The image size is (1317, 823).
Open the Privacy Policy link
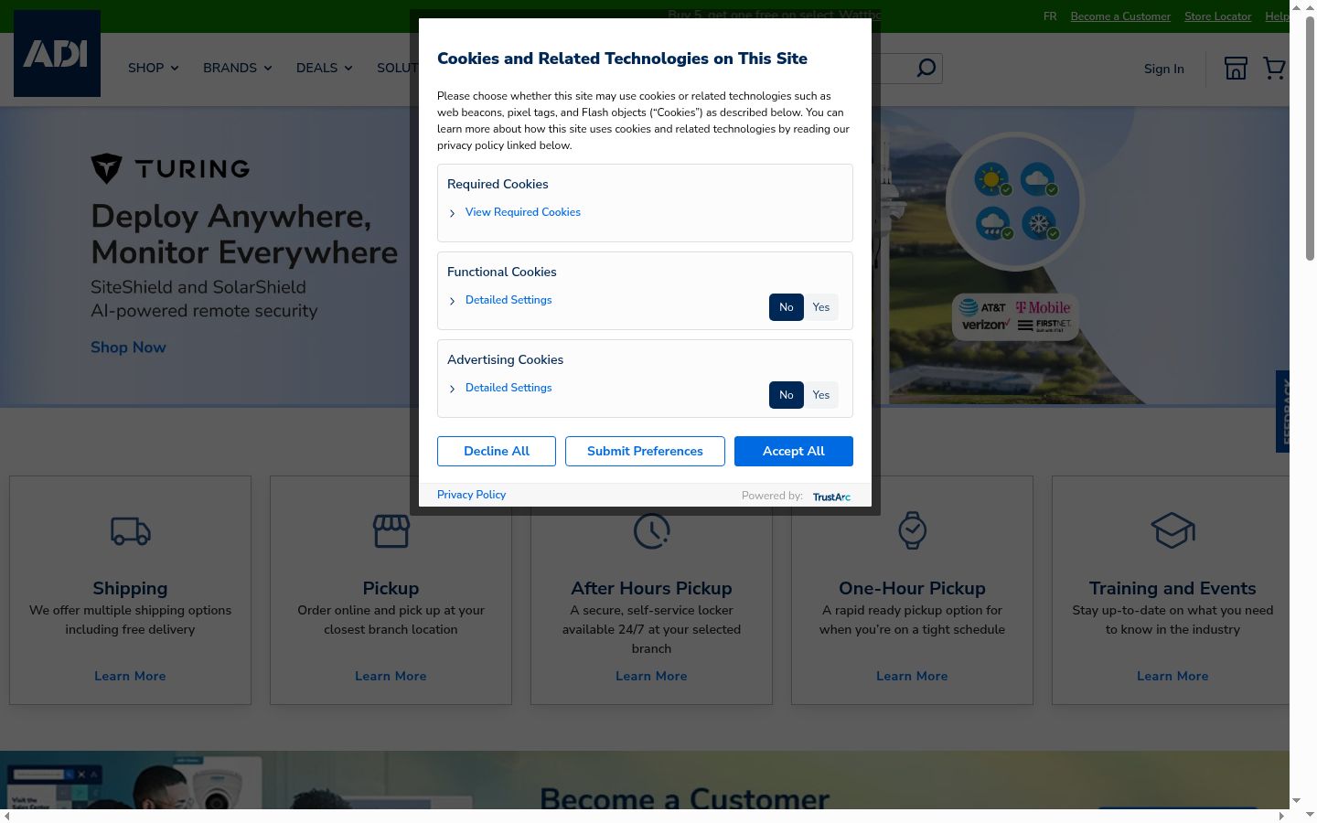pyautogui.click(x=471, y=495)
